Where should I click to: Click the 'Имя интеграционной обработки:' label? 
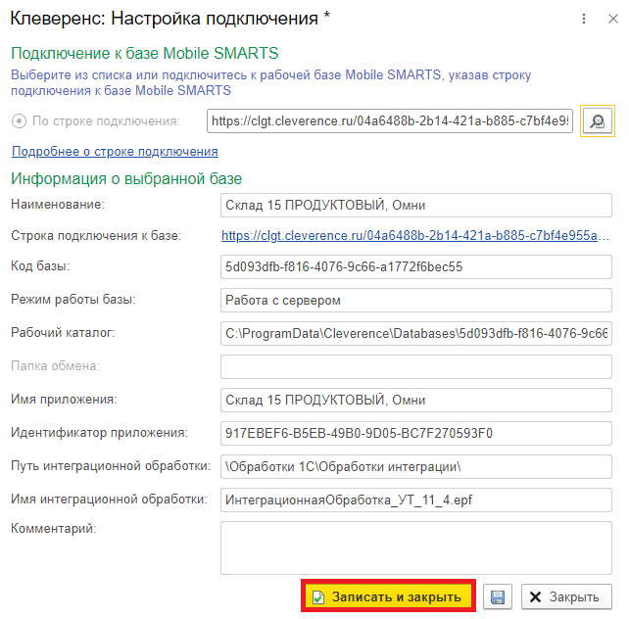(x=109, y=500)
